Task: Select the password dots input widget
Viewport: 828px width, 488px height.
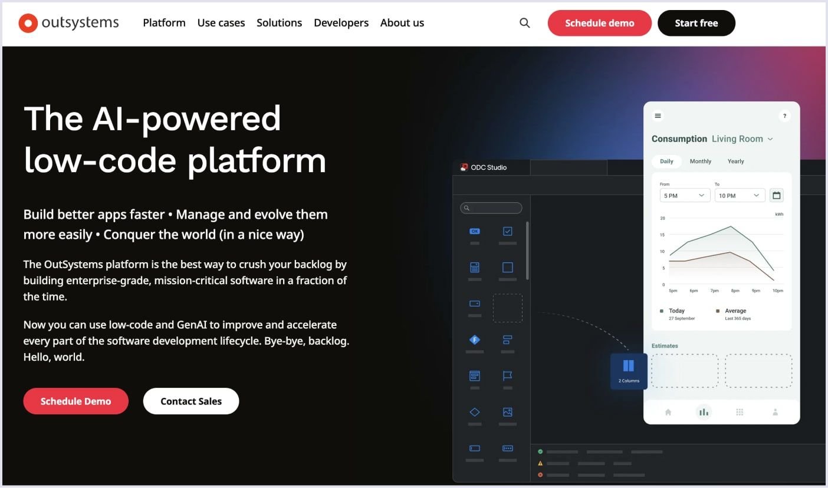Action: click(508, 449)
